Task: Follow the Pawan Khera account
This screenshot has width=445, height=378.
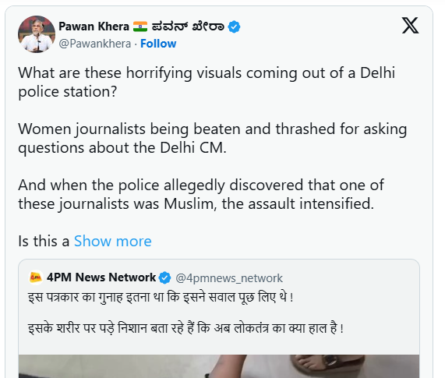Action: (158, 44)
